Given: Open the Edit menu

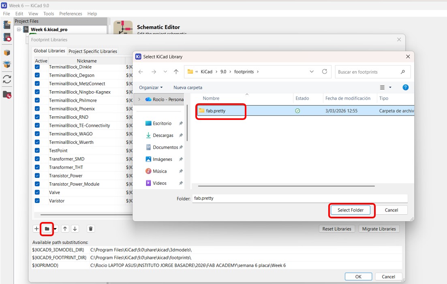Looking at the screenshot, I should [19, 14].
